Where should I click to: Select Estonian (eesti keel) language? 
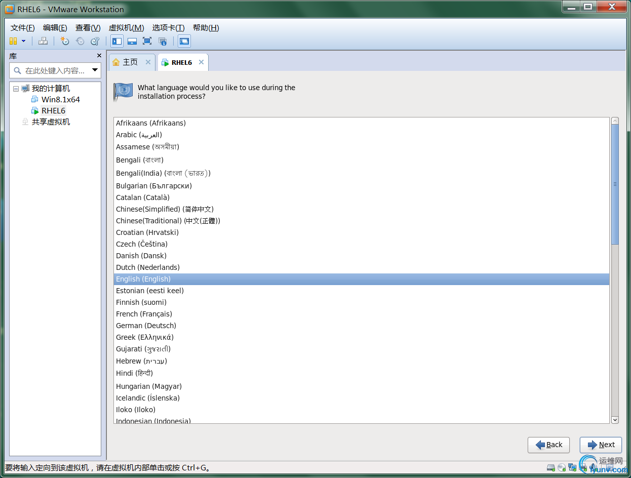pos(362,291)
